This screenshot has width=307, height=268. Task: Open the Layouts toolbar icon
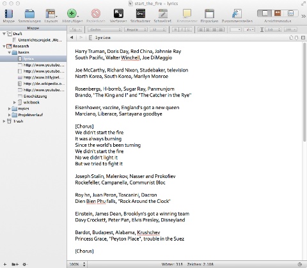(51, 13)
